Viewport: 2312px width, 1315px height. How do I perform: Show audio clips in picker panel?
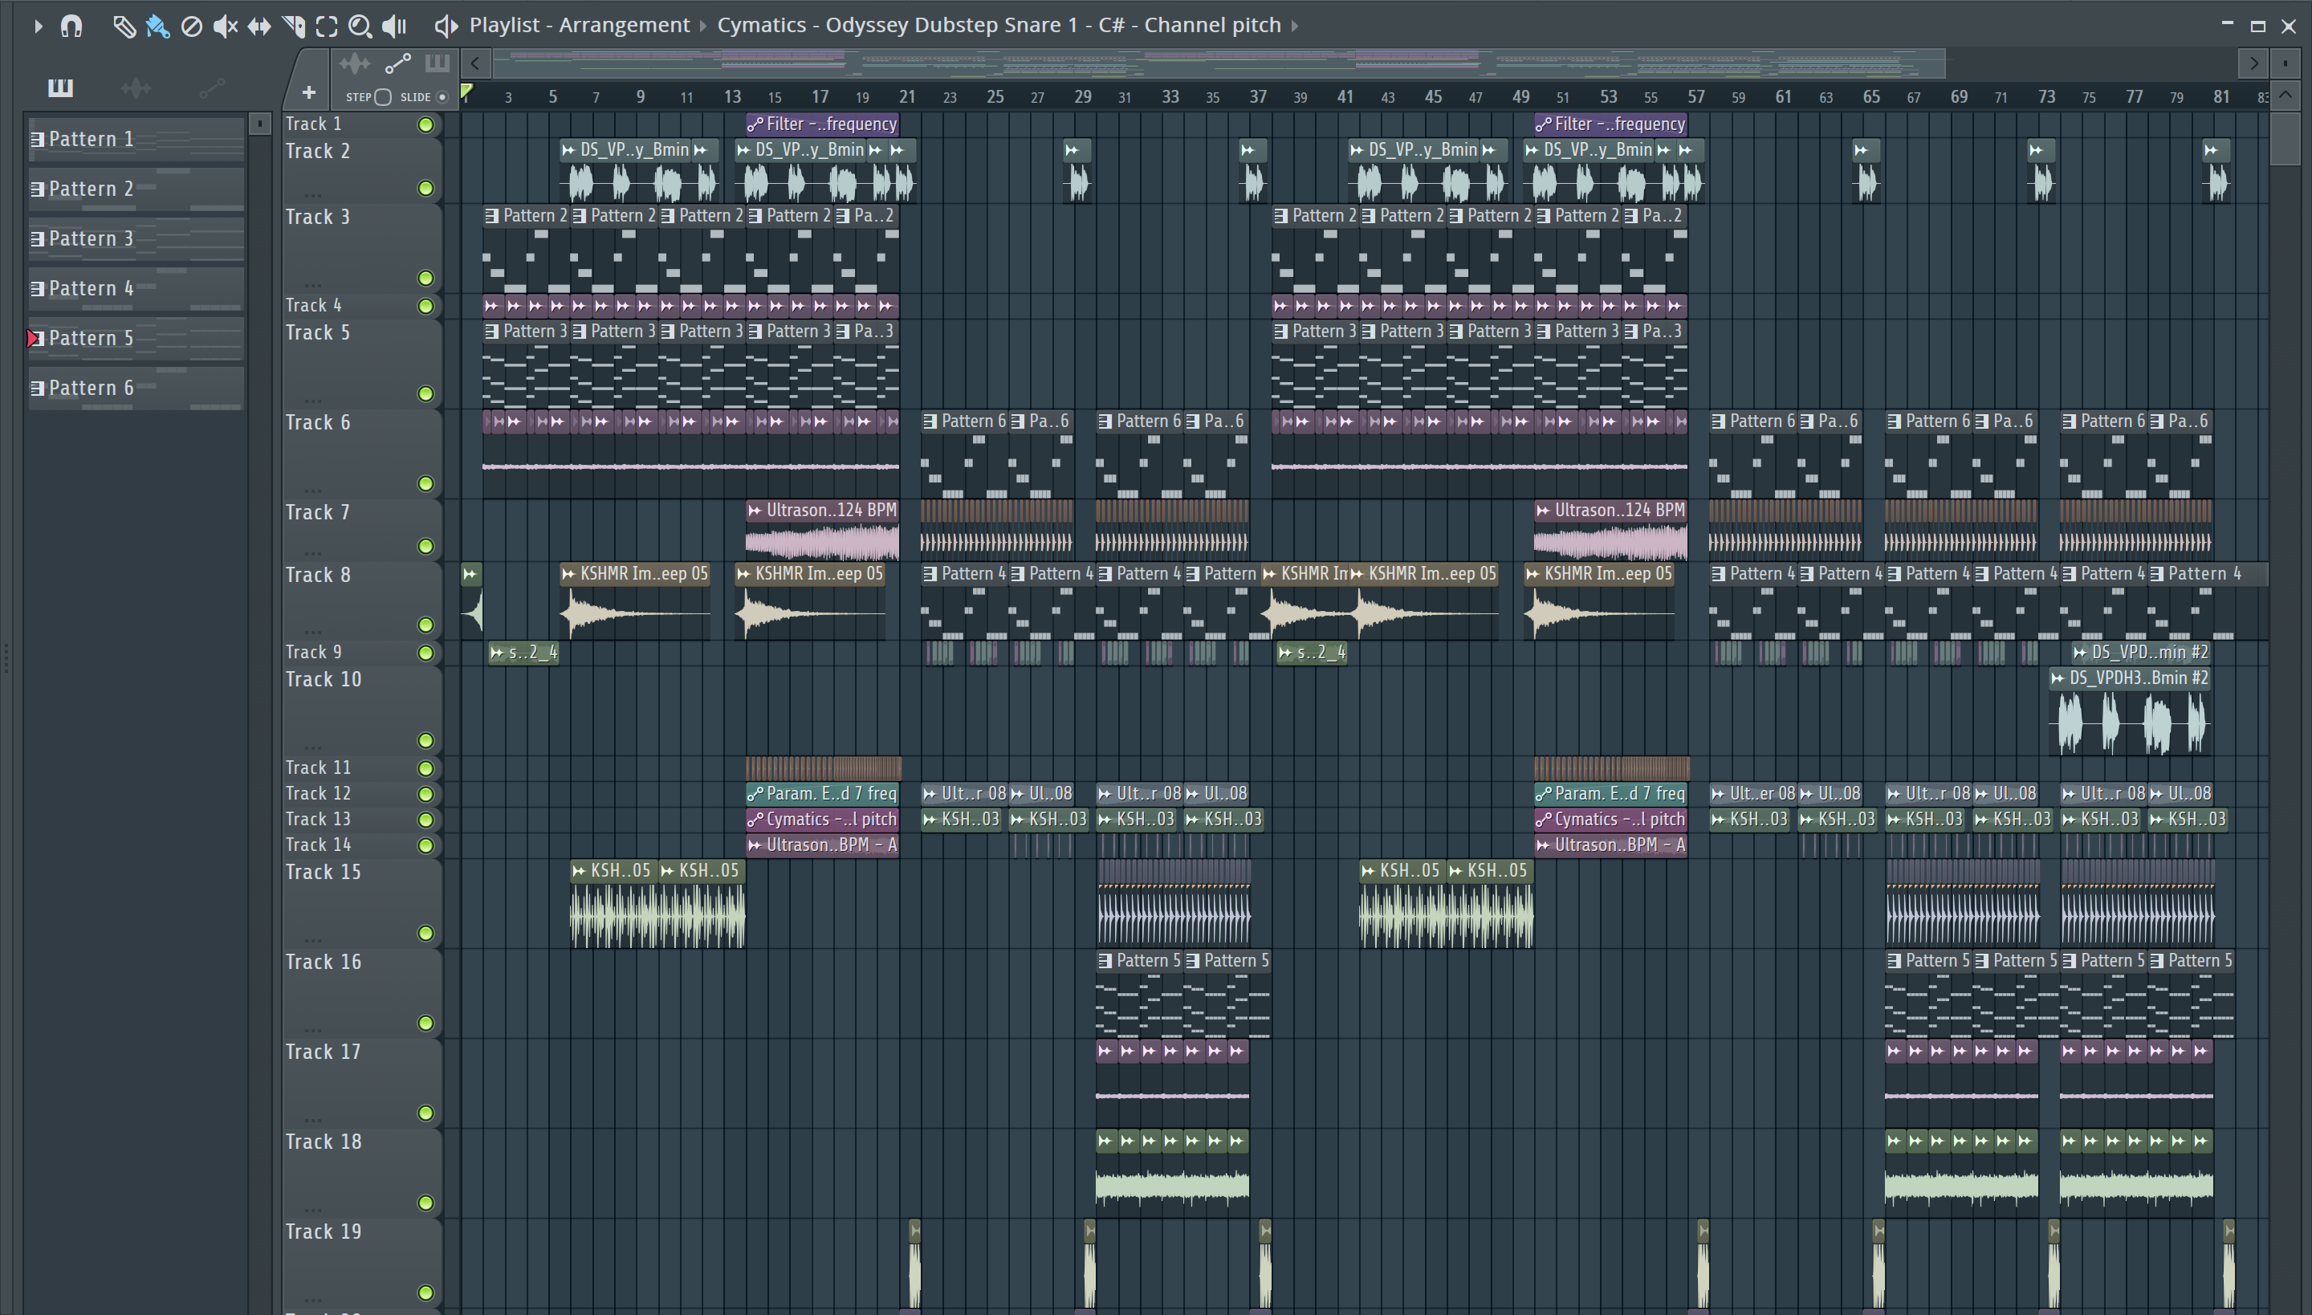tap(136, 88)
